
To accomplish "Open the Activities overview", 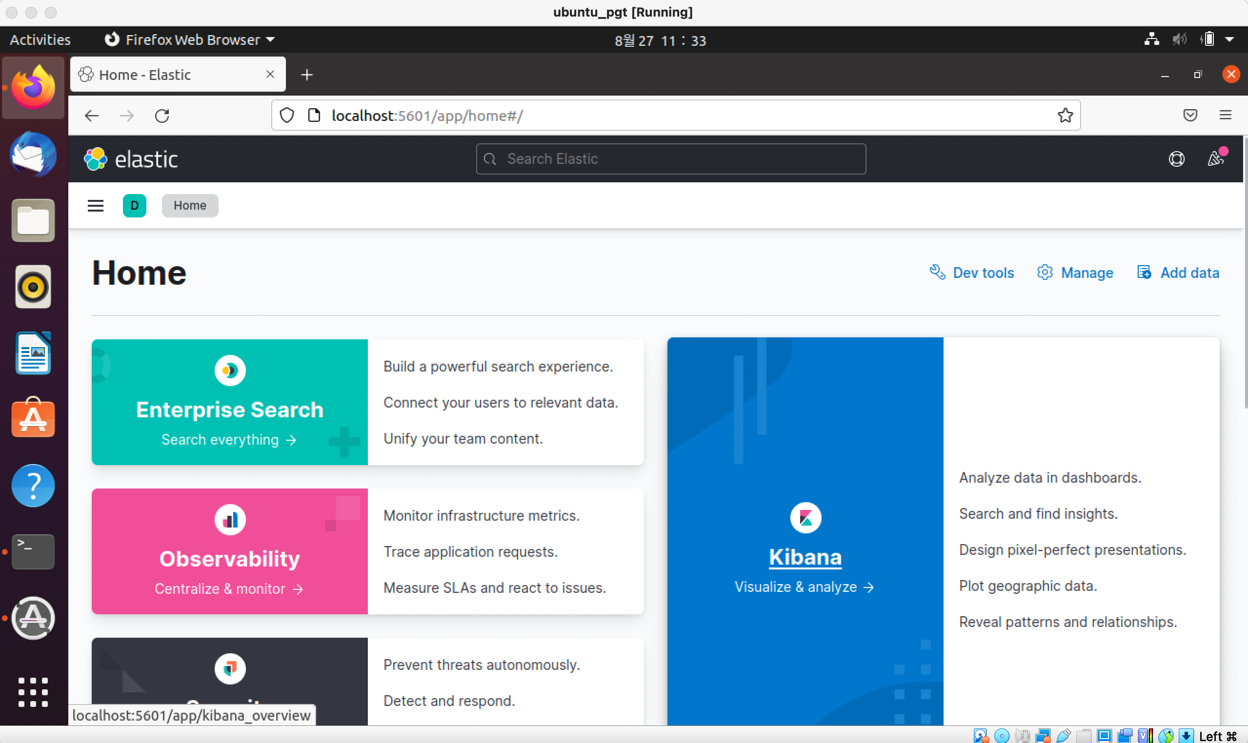I will coord(40,40).
